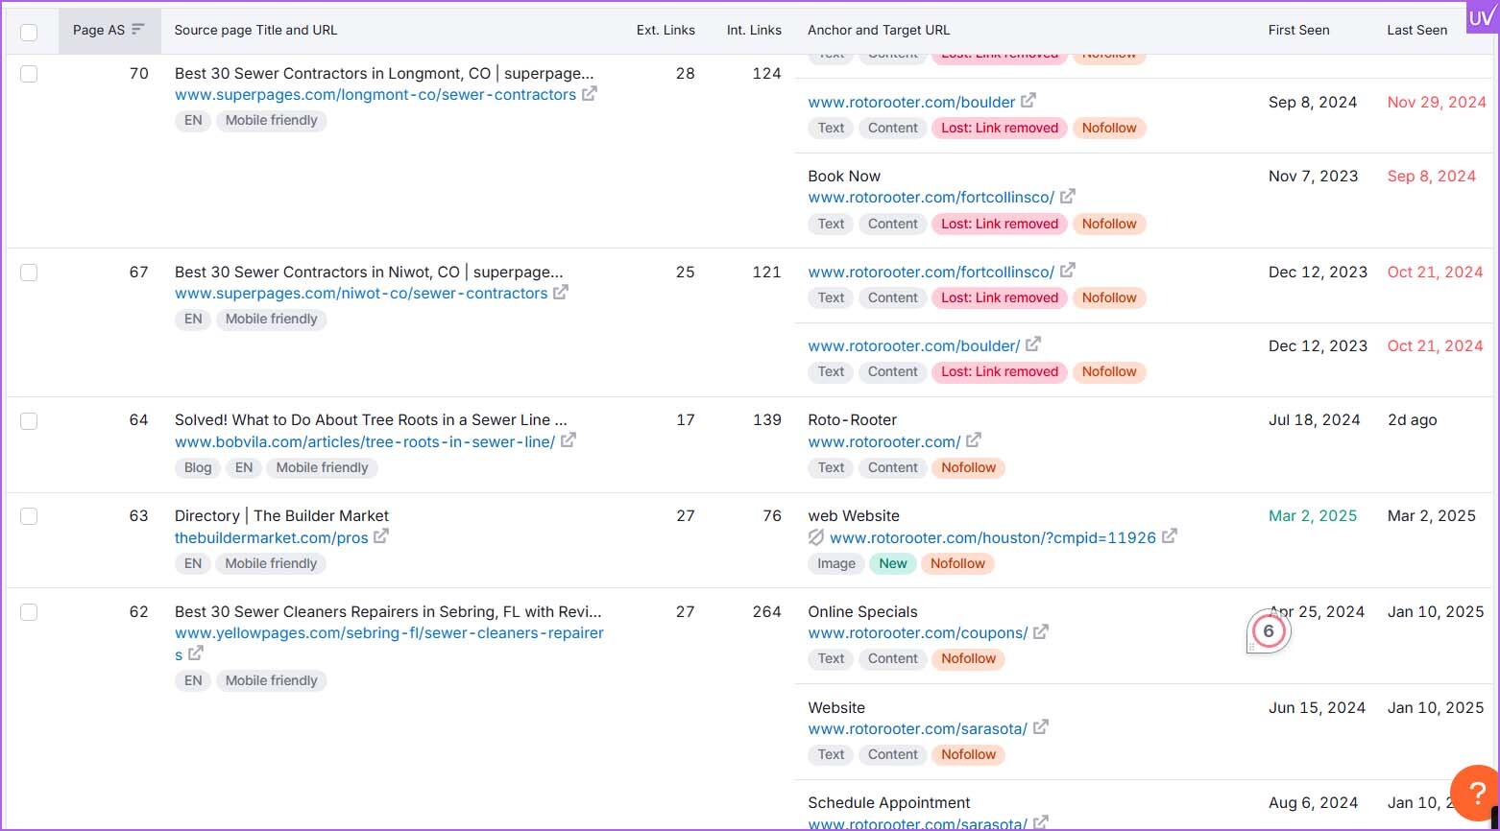The width and height of the screenshot is (1500, 831).
Task: Open external icon for Book Now fortcollinsco target
Action: click(x=1068, y=197)
